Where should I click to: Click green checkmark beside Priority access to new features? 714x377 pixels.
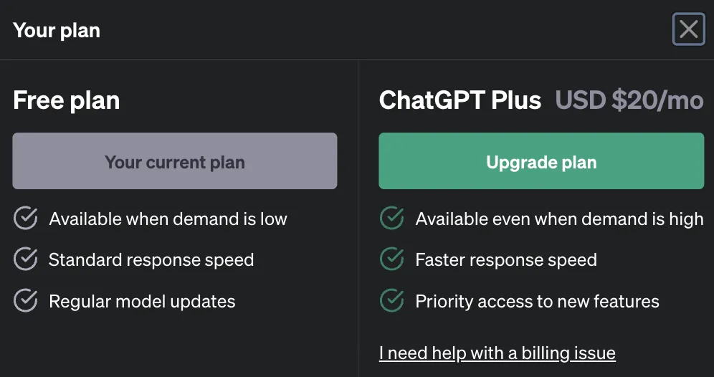(x=391, y=301)
